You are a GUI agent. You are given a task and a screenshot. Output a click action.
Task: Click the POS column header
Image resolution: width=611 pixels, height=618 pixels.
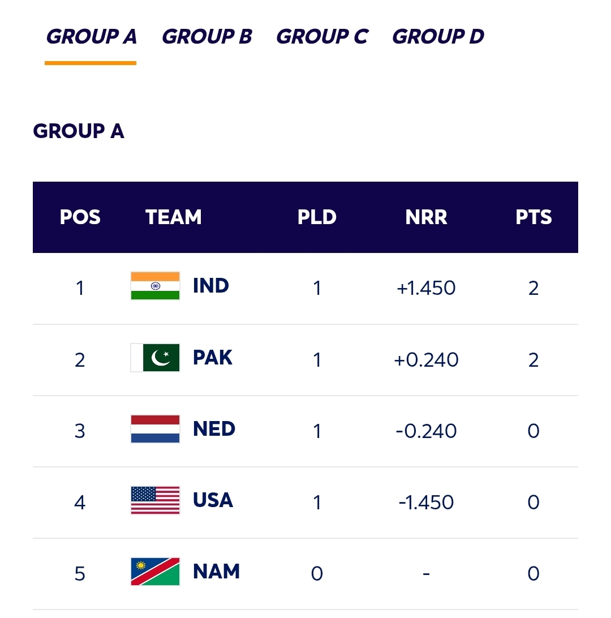[x=80, y=217]
